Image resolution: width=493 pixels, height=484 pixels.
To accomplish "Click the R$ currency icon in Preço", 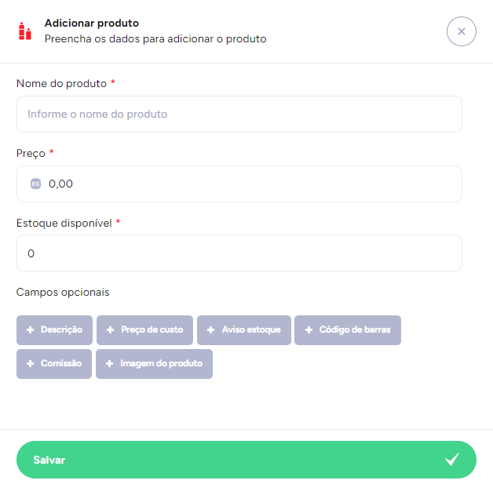I will pyautogui.click(x=35, y=184).
